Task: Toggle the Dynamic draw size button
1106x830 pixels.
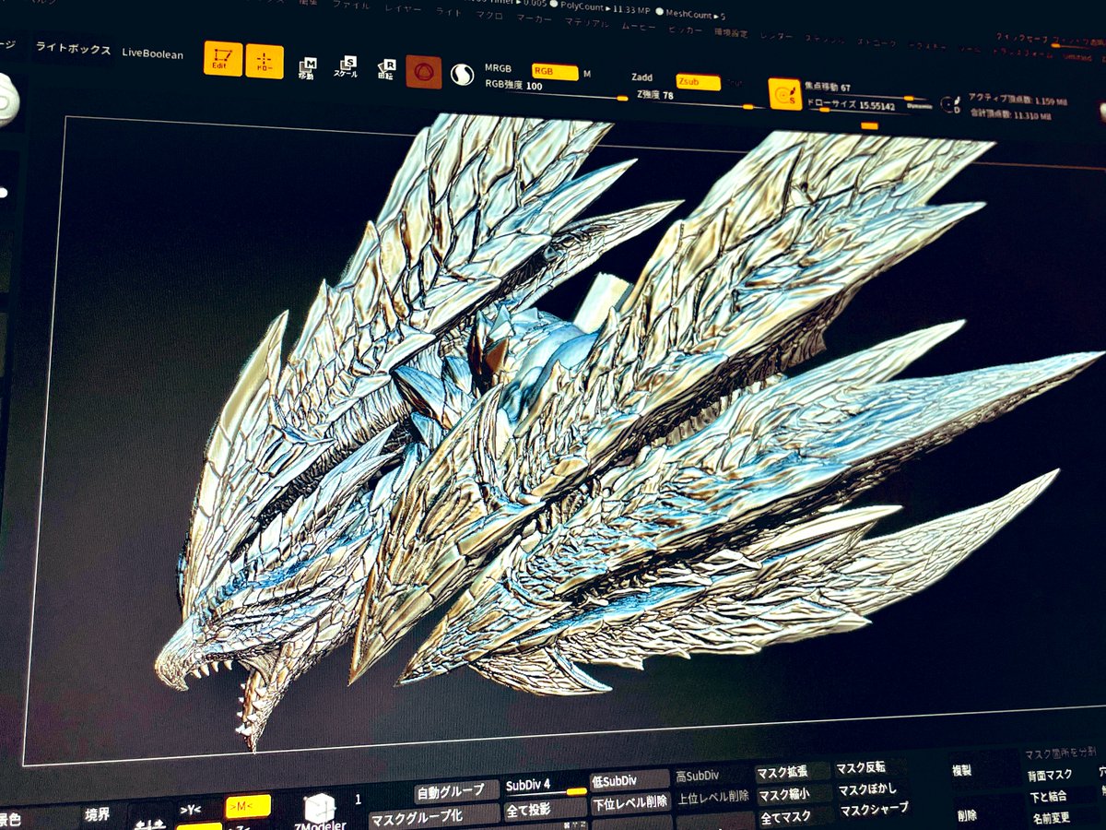Action: (x=919, y=106)
